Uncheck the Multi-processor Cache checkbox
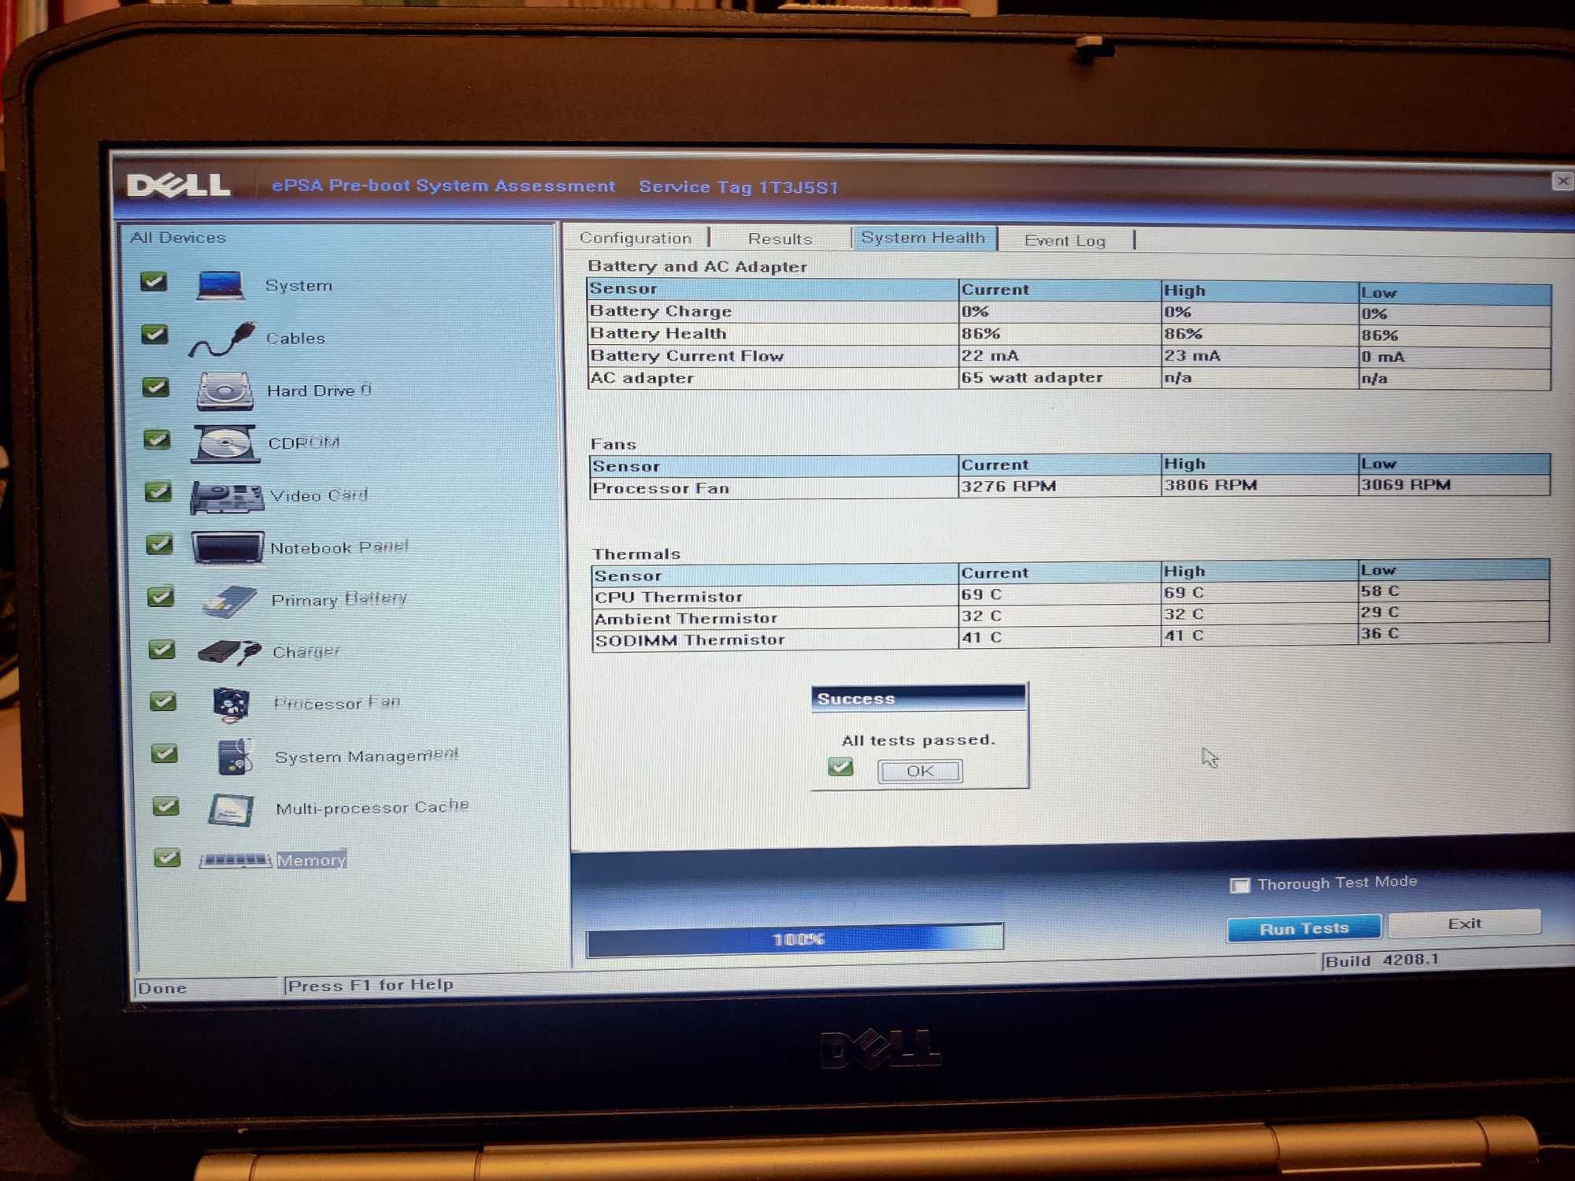 point(165,805)
